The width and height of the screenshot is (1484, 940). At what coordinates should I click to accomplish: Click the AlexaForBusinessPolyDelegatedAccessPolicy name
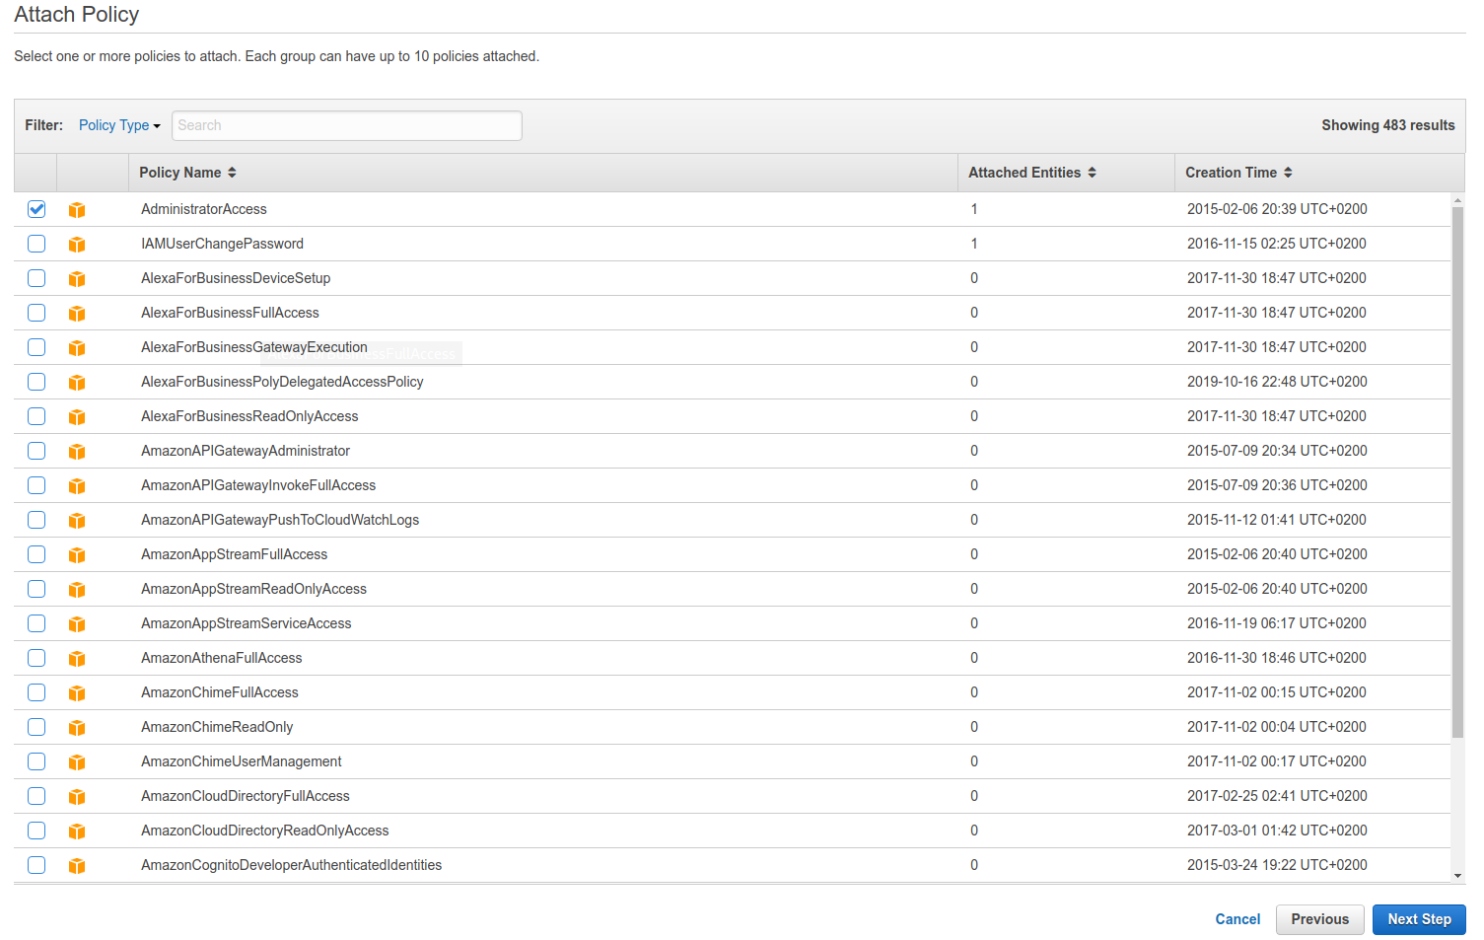point(282,382)
